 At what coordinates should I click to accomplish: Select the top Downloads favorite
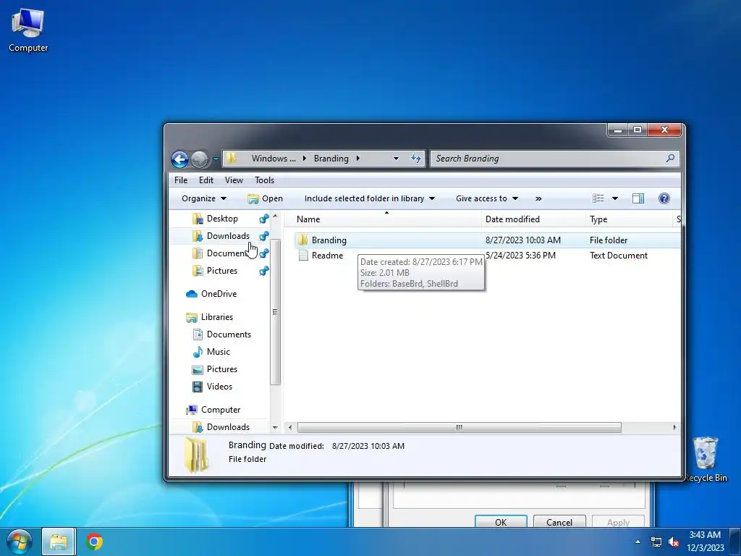click(x=228, y=236)
